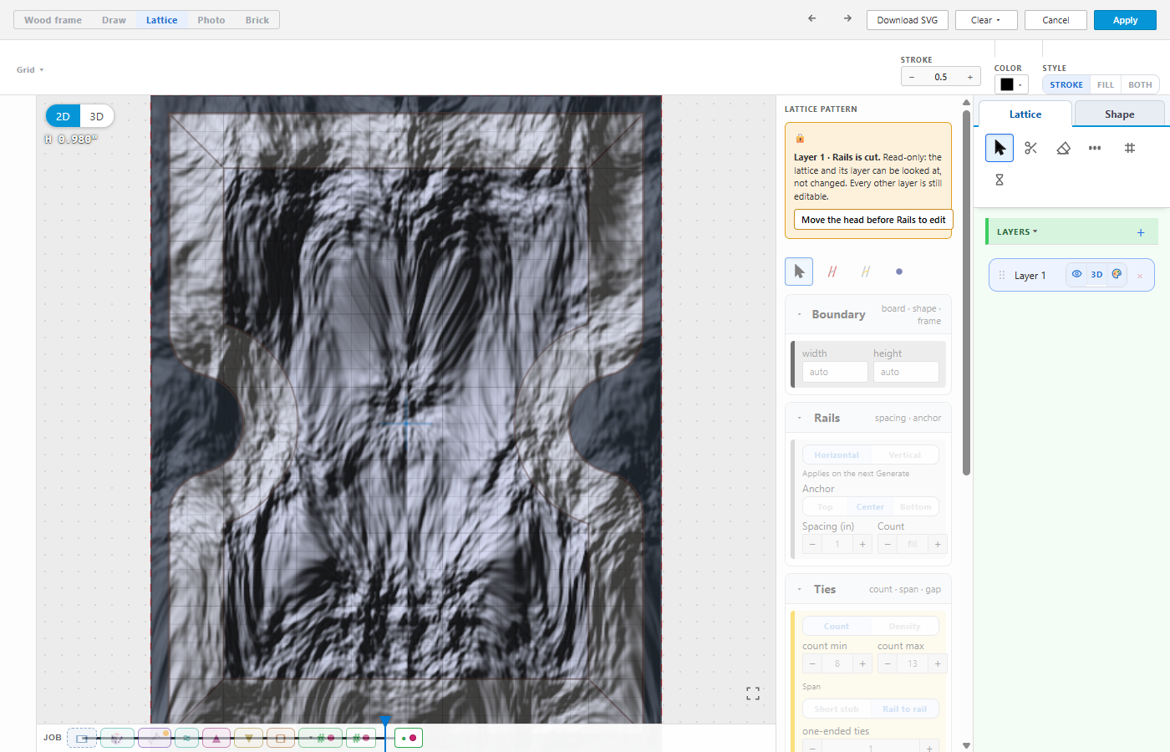Set style to Stroke
This screenshot has height=752, width=1170.
pyautogui.click(x=1066, y=84)
